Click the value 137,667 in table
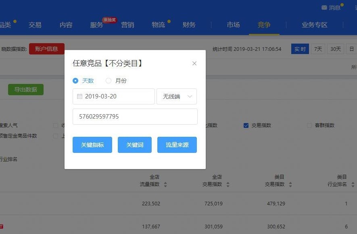The height and width of the screenshot is (234, 357). tap(151, 226)
